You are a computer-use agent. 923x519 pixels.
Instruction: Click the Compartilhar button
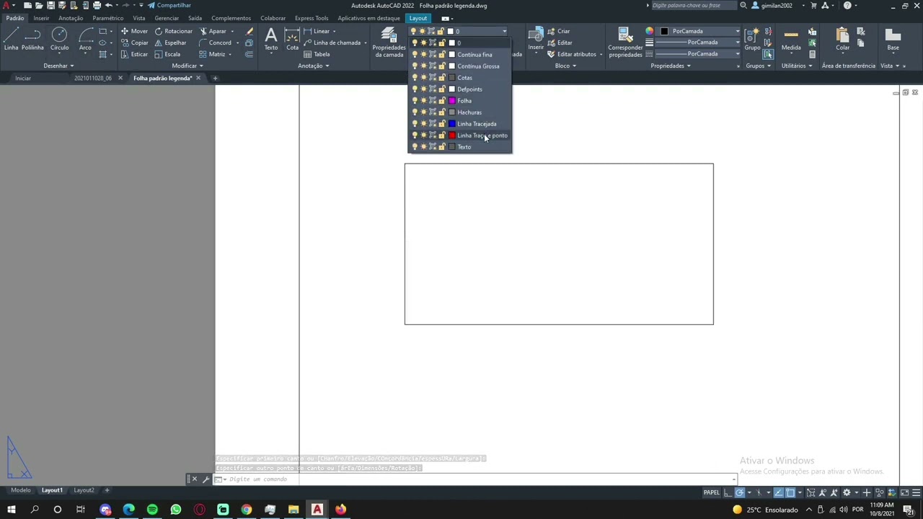click(x=169, y=5)
